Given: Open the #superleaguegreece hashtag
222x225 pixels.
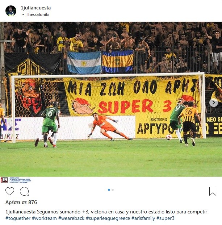Looking at the screenshot, I should pyautogui.click(x=108, y=218).
